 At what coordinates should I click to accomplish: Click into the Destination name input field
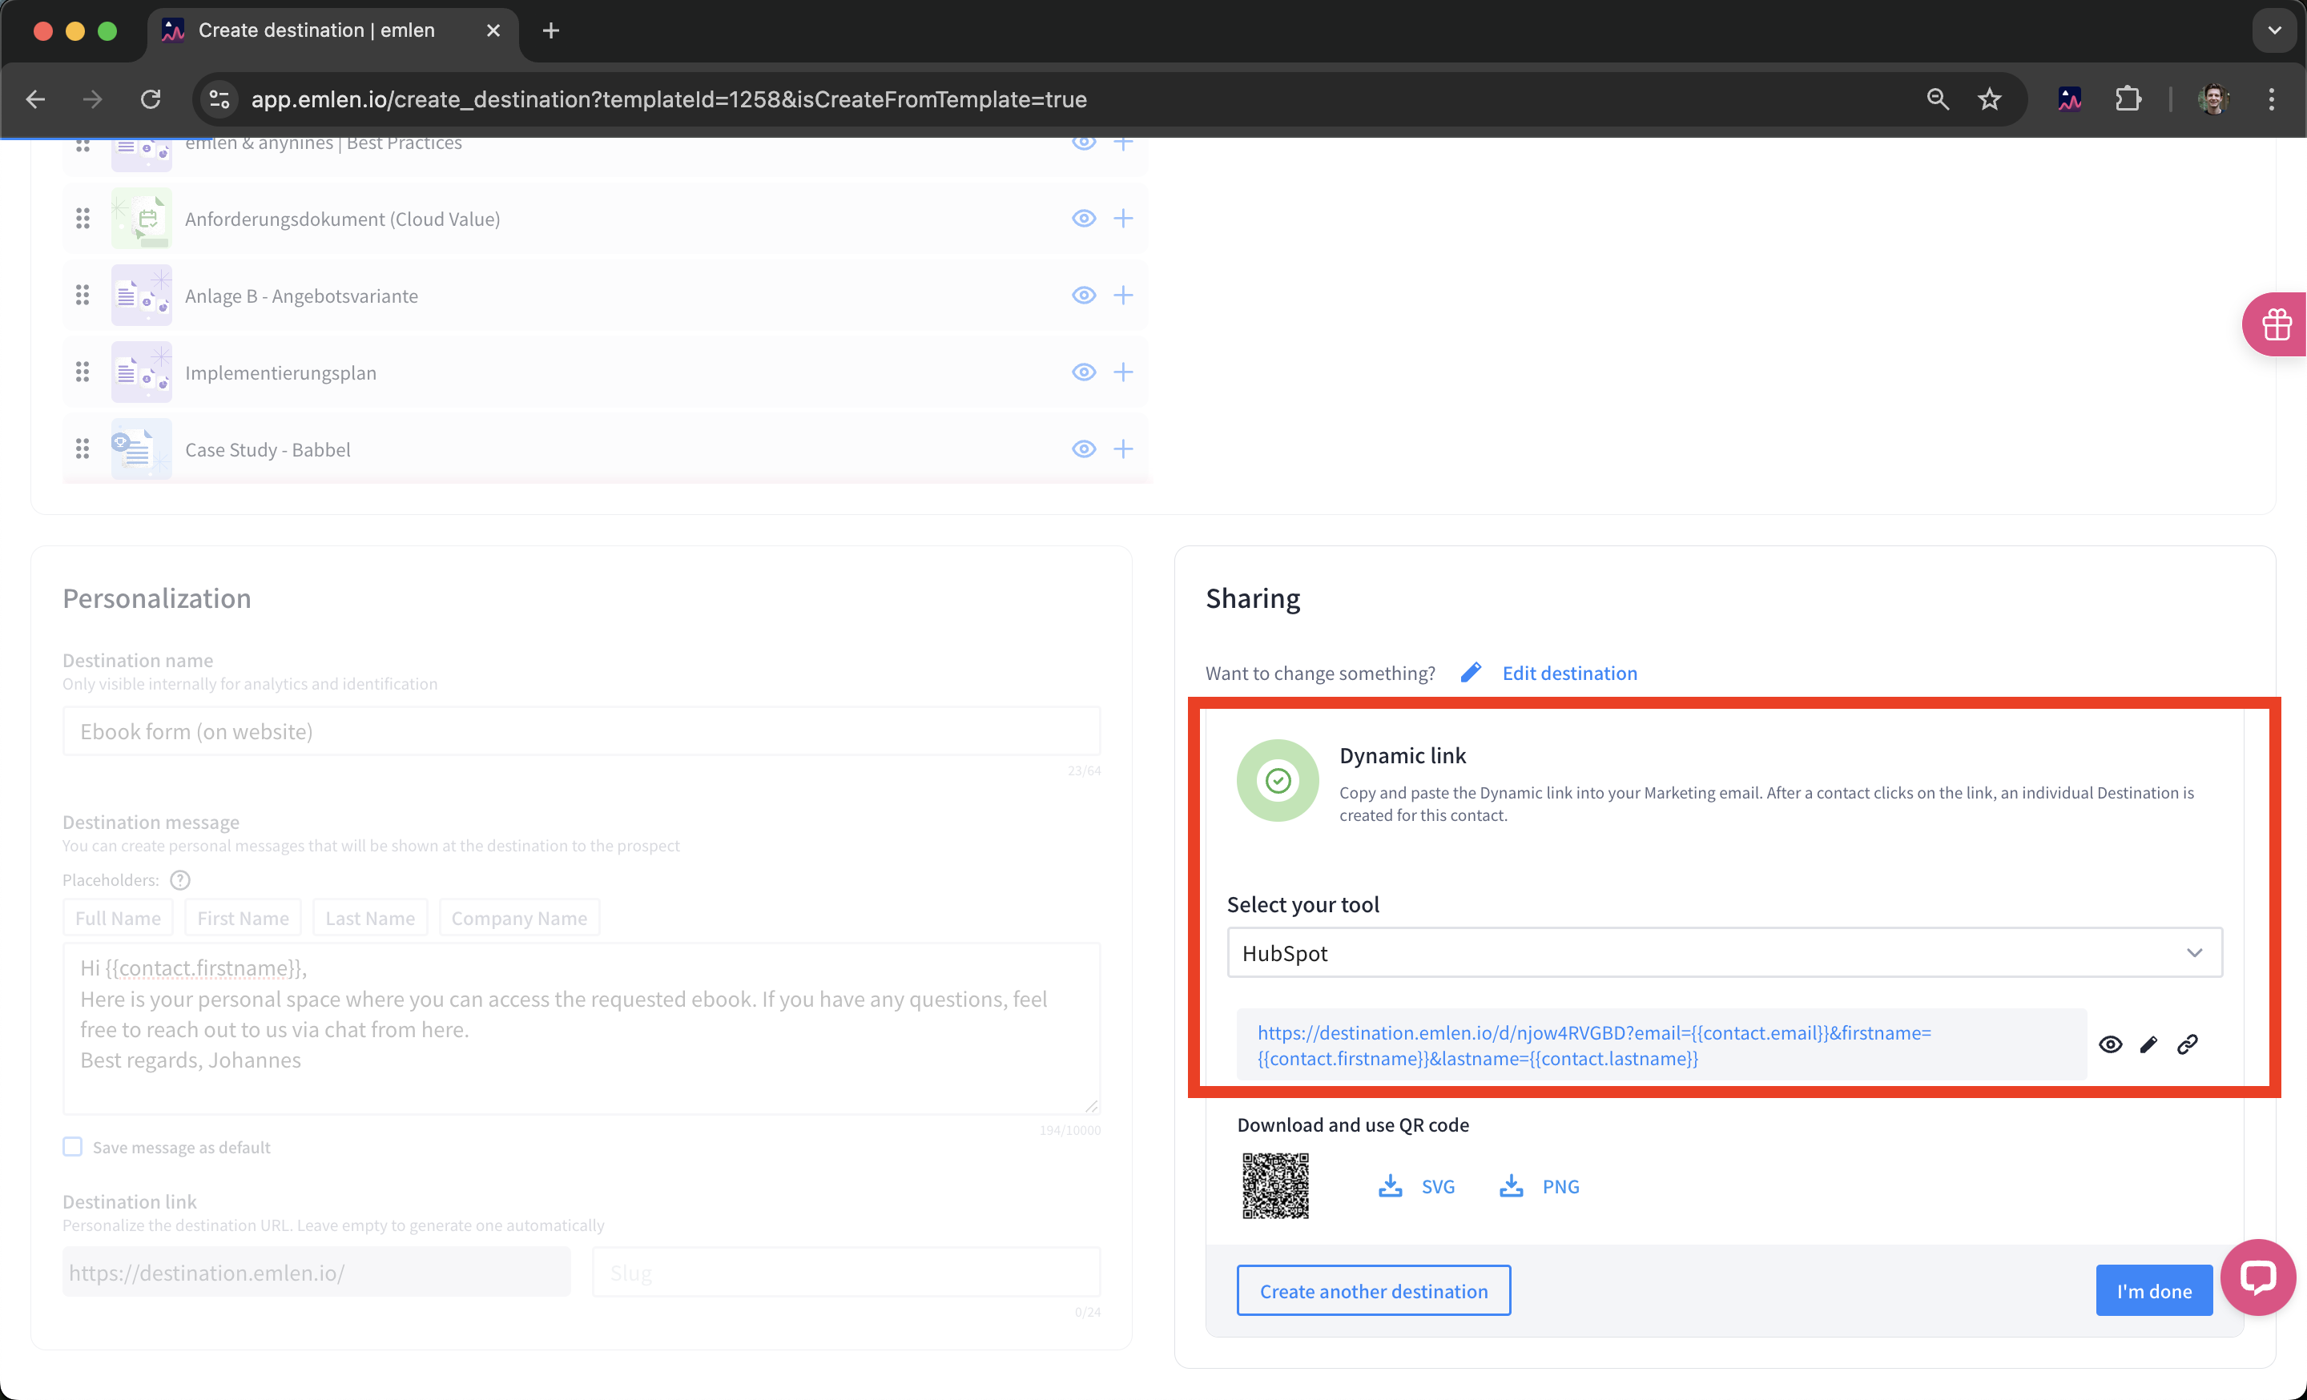click(x=581, y=731)
